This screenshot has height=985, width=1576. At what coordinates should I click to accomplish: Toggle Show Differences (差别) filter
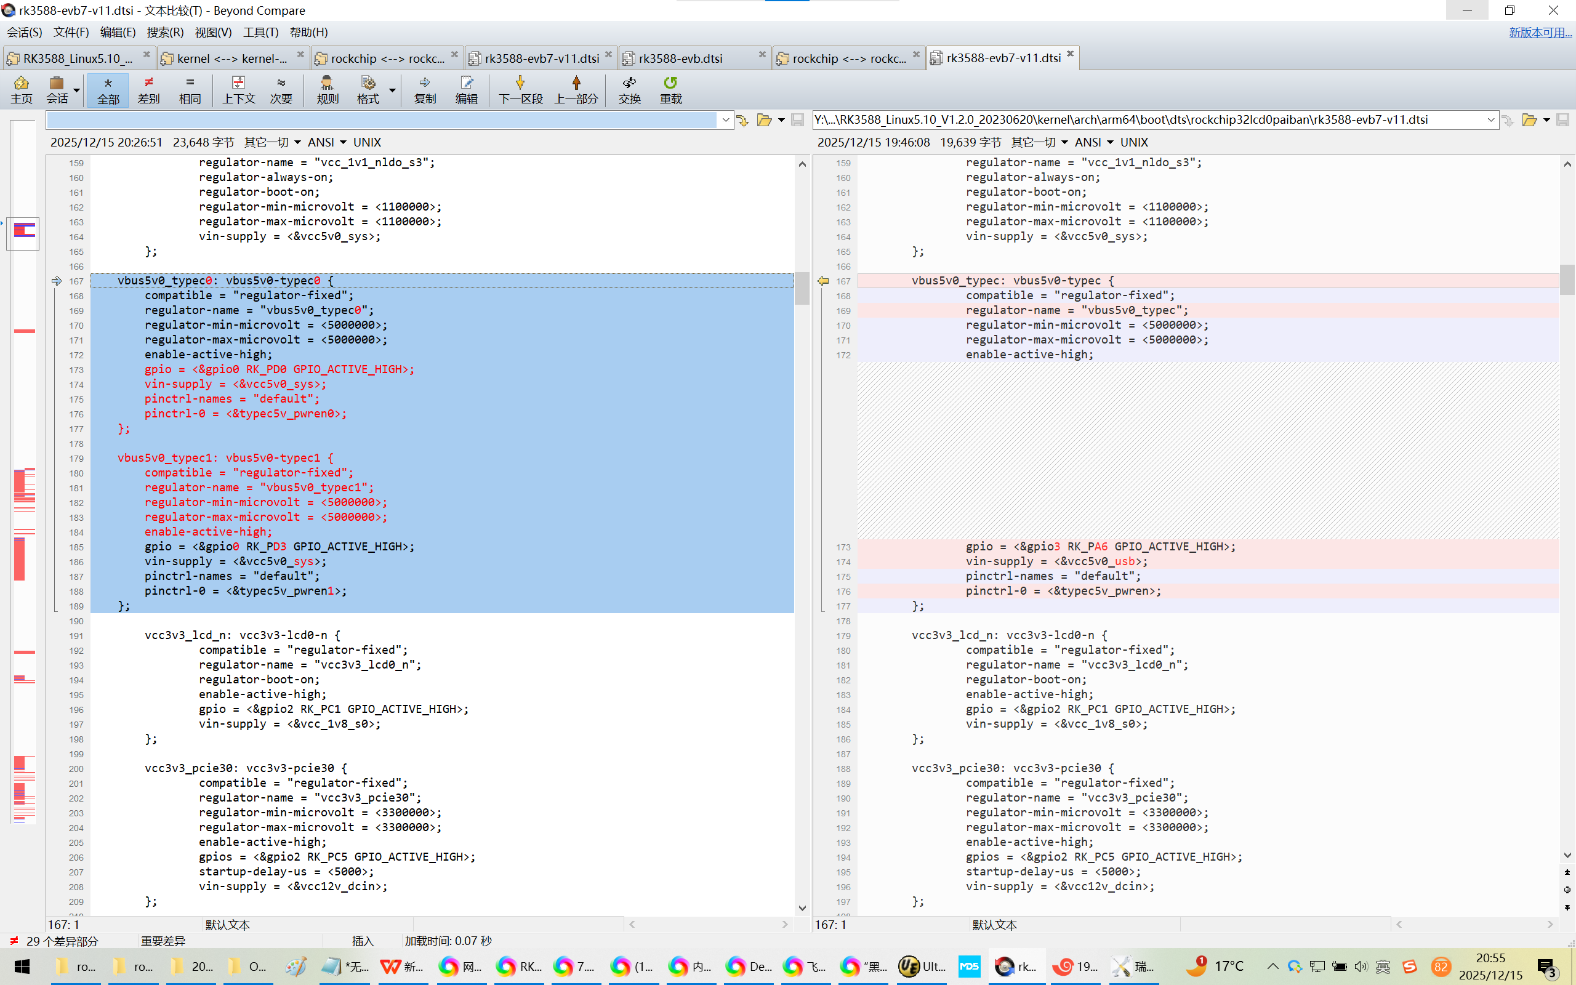point(148,89)
